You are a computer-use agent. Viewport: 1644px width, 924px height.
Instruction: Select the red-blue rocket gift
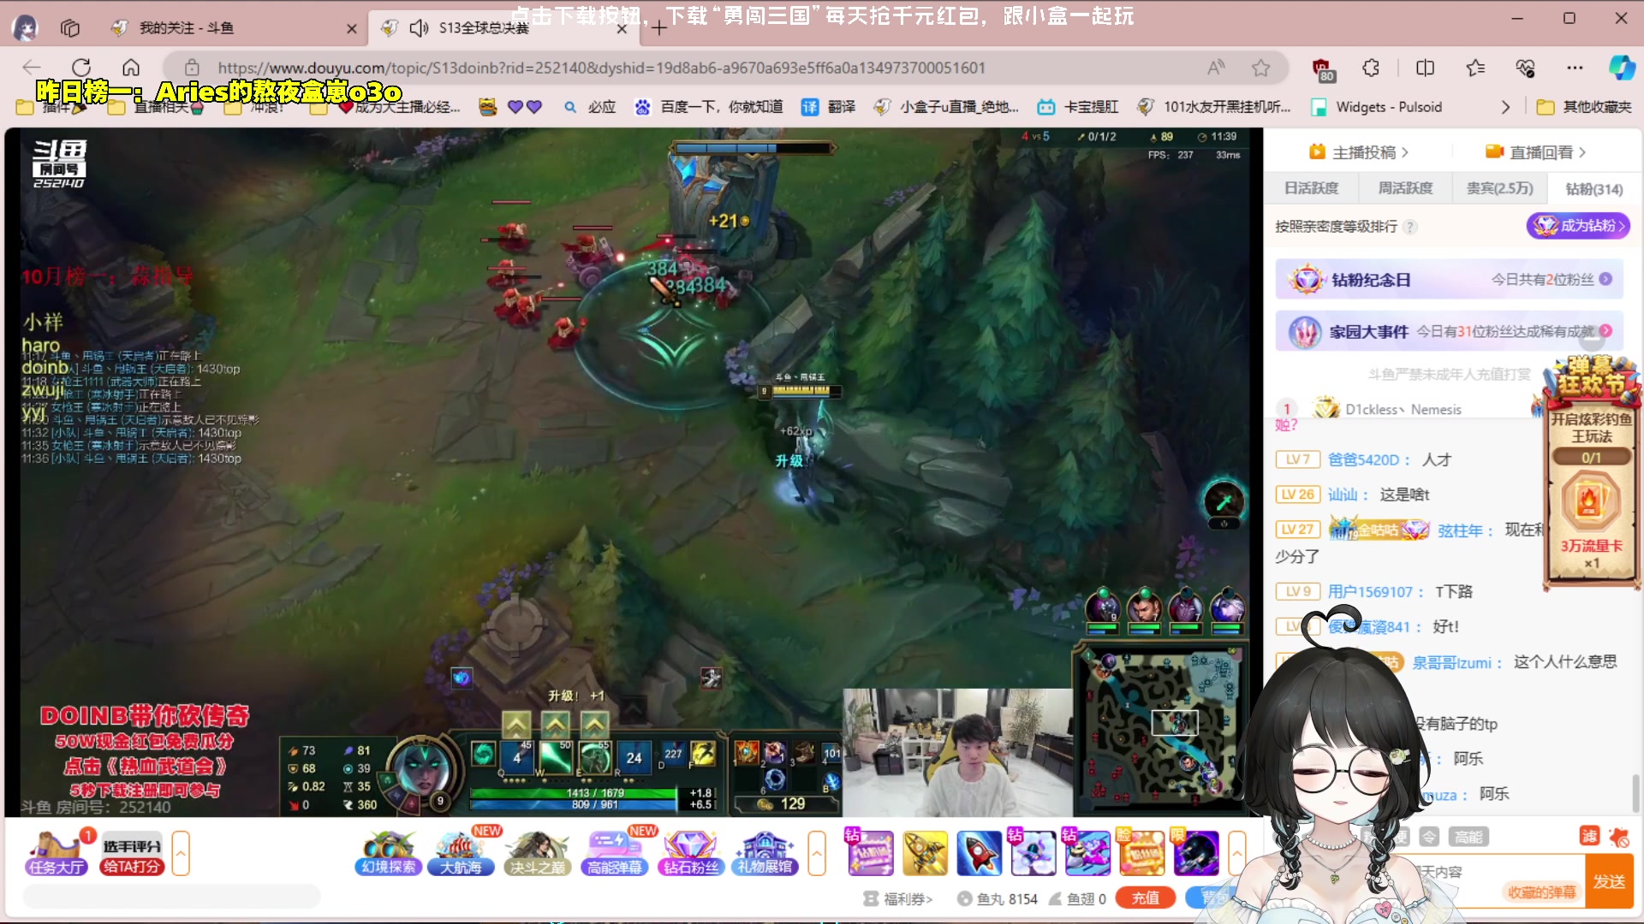(x=980, y=853)
